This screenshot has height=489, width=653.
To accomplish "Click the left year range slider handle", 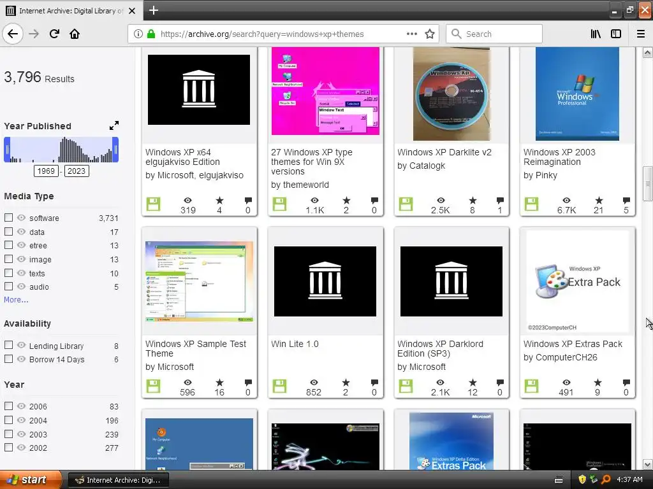I will (x=6, y=150).
